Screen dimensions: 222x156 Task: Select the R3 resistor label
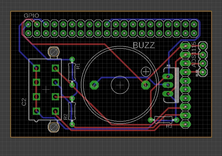(x=169, y=126)
